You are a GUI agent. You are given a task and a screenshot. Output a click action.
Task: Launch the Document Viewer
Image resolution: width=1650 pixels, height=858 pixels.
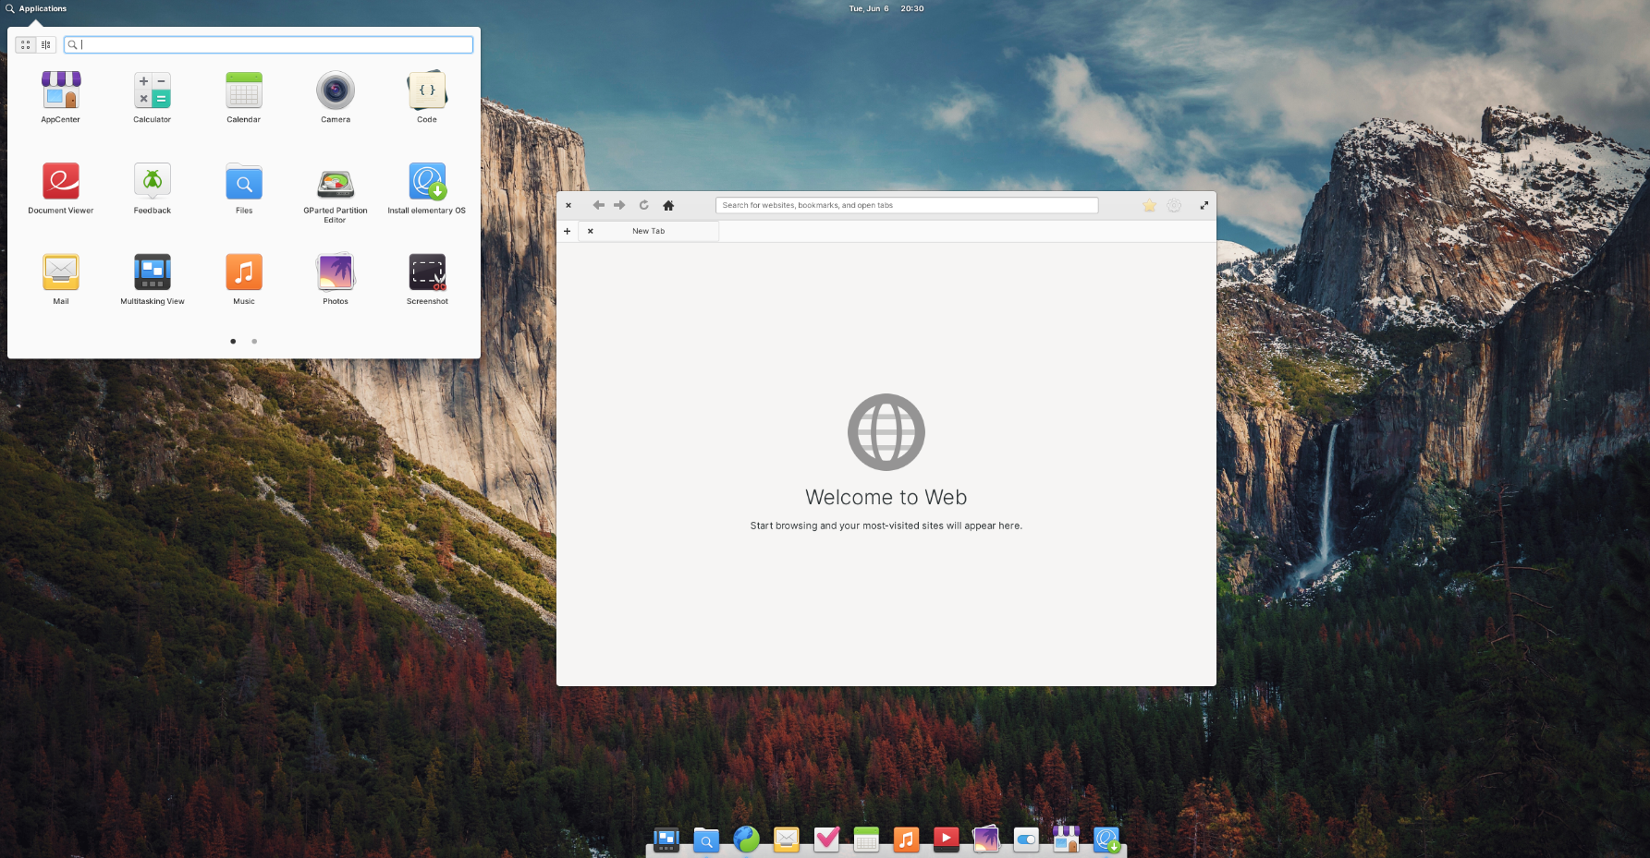[x=61, y=183]
